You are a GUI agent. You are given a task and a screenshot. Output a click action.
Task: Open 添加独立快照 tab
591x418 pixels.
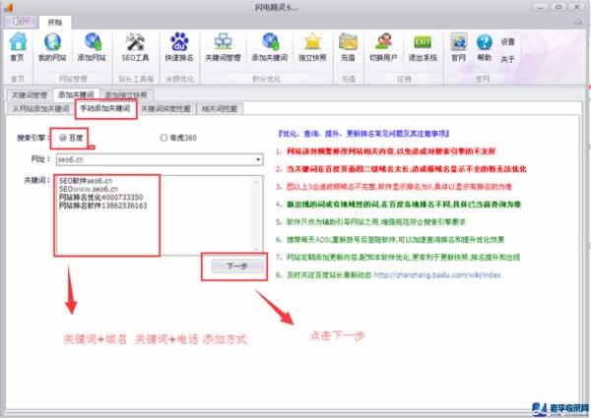[126, 94]
